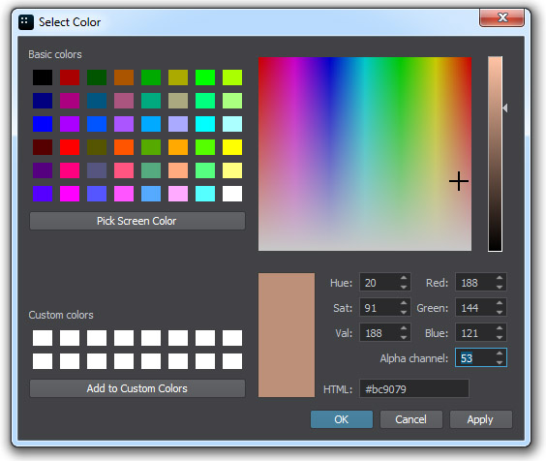546x461 pixels.
Task: Click the HTML color code field
Action: coord(414,389)
